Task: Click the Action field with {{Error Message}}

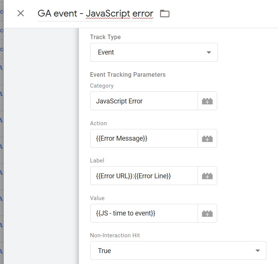Action: (144, 138)
